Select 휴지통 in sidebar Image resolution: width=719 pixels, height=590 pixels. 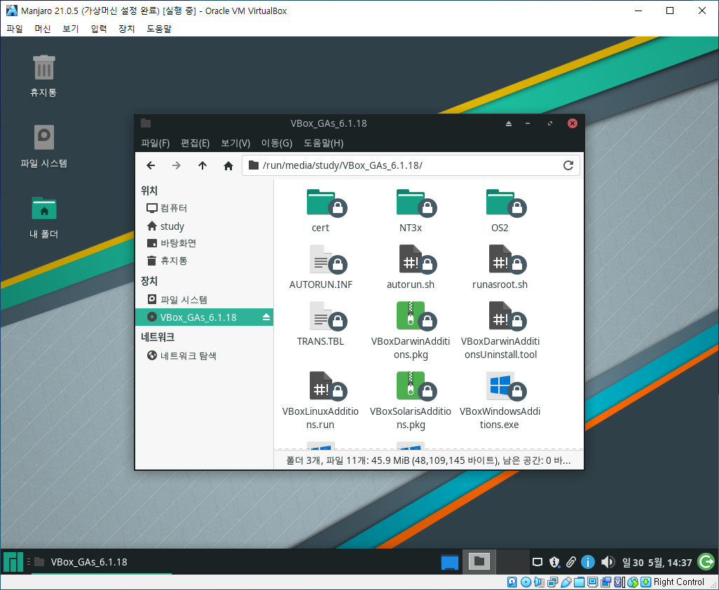click(204, 261)
